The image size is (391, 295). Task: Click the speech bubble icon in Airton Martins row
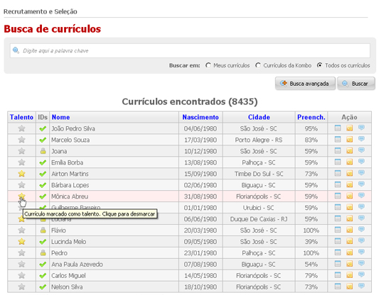(x=361, y=173)
